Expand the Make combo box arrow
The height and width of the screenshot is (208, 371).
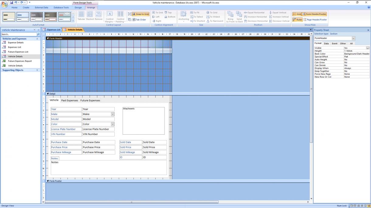click(113, 114)
